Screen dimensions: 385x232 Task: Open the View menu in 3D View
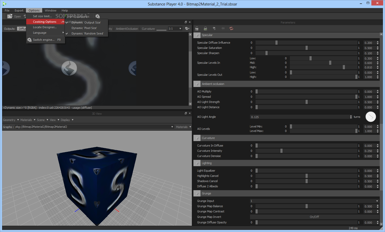click(55, 120)
